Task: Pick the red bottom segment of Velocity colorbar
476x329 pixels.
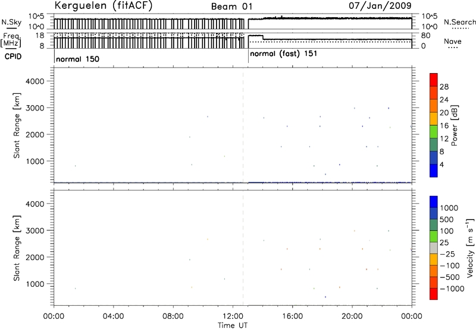Action: click(434, 294)
